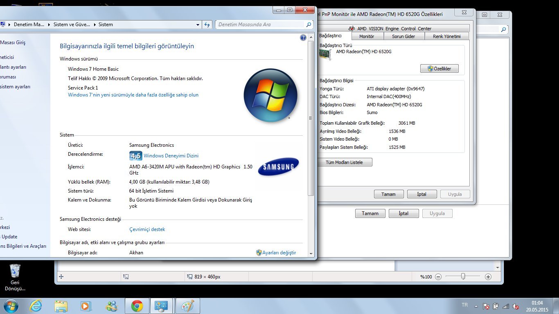Click the blue help question mark icon
The image size is (559, 314).
[303, 38]
